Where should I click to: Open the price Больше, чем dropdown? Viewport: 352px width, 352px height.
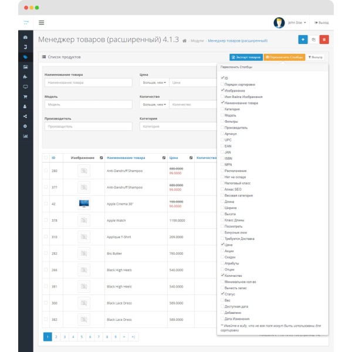(x=154, y=83)
